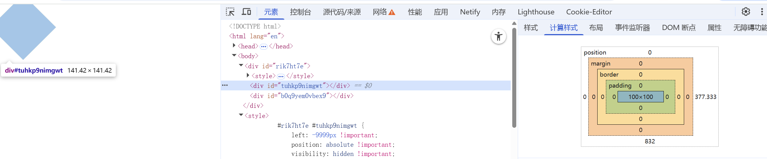
Task: Expand the head element node
Action: (x=234, y=46)
